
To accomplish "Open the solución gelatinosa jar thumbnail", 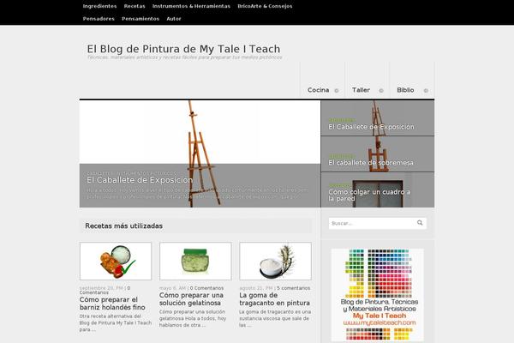I will (x=195, y=262).
